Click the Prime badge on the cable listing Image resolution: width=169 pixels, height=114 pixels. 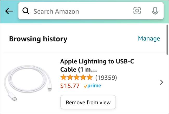93,86
